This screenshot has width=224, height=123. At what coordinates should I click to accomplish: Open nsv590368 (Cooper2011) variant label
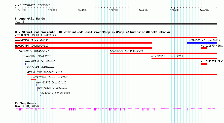pyautogui.click(x=203, y=40)
